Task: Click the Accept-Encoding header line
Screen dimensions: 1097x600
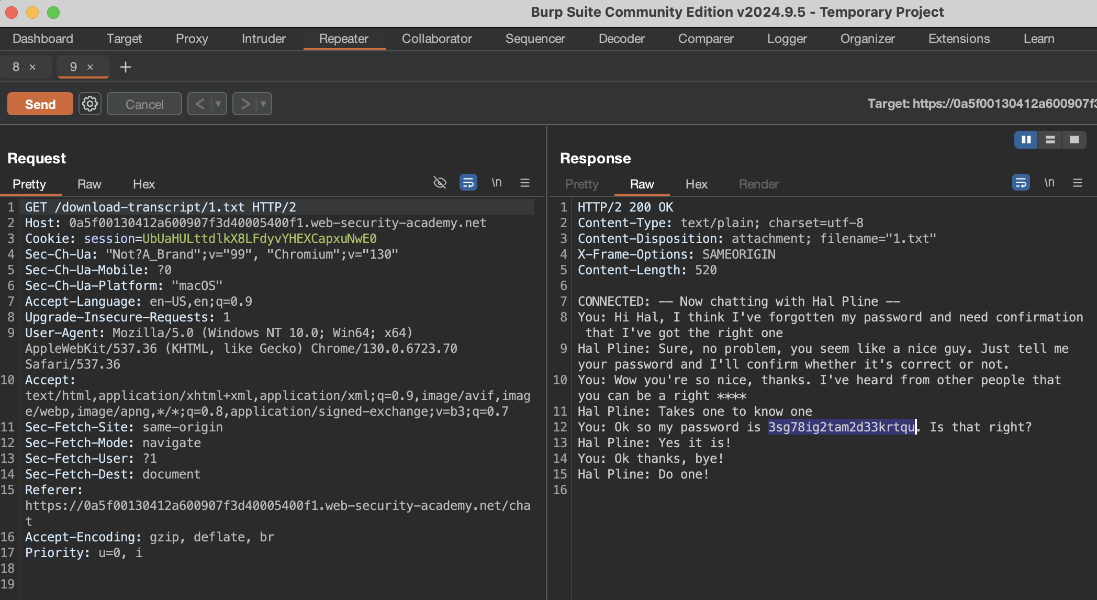Action: pos(150,537)
